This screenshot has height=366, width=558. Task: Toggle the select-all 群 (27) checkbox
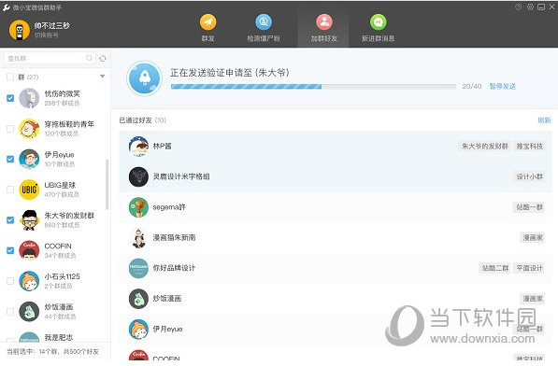point(10,77)
